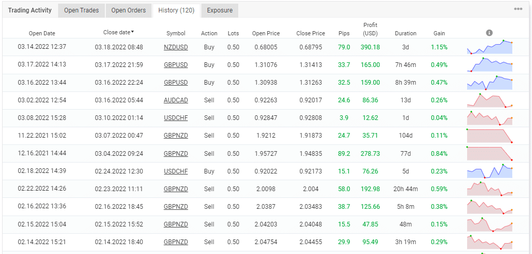Click GBPUSD link for 03.17.2022 trade
This screenshot has width=532, height=254.
point(176,65)
